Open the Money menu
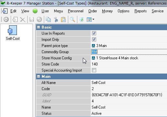This screenshot has width=167, height=117. [x=107, y=11]
